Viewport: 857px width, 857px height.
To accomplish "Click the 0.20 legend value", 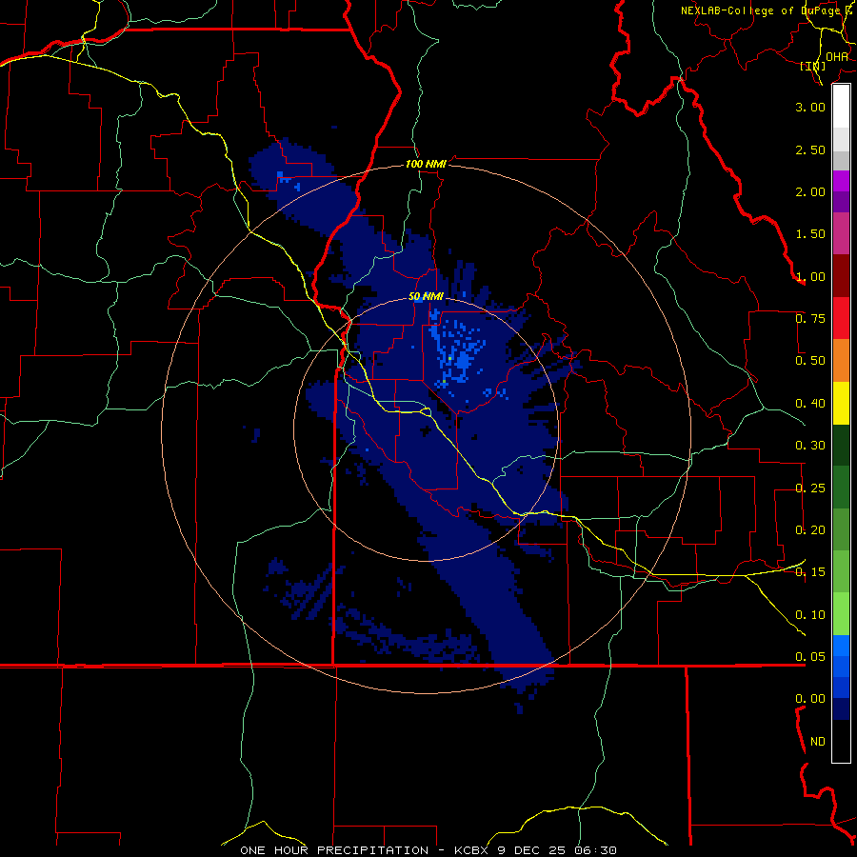I will click(x=810, y=530).
